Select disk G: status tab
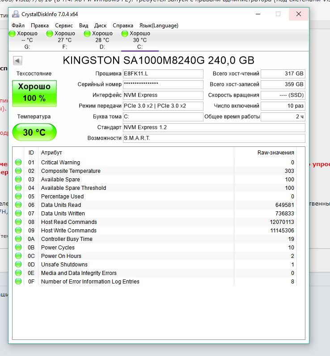Screen dimensions: 330x356 pos(27,40)
